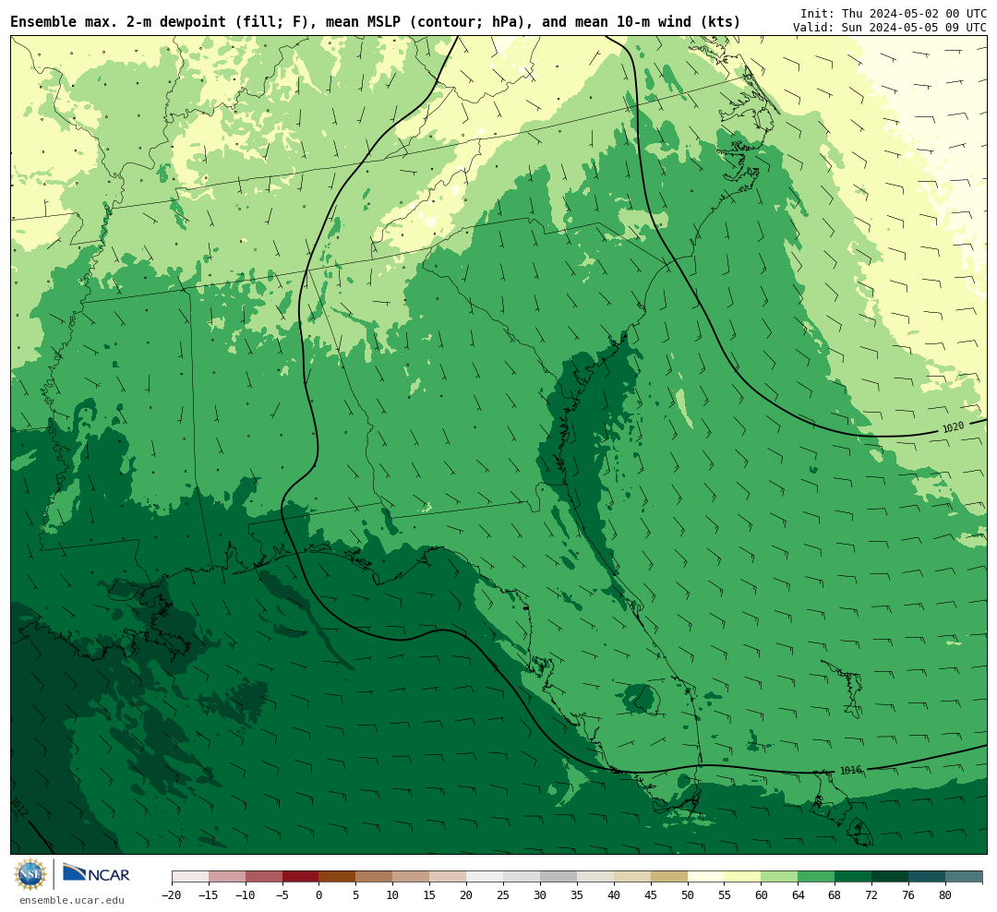Click the colorbar segment between 35 and 40
The width and height of the screenshot is (997, 912).
click(595, 877)
